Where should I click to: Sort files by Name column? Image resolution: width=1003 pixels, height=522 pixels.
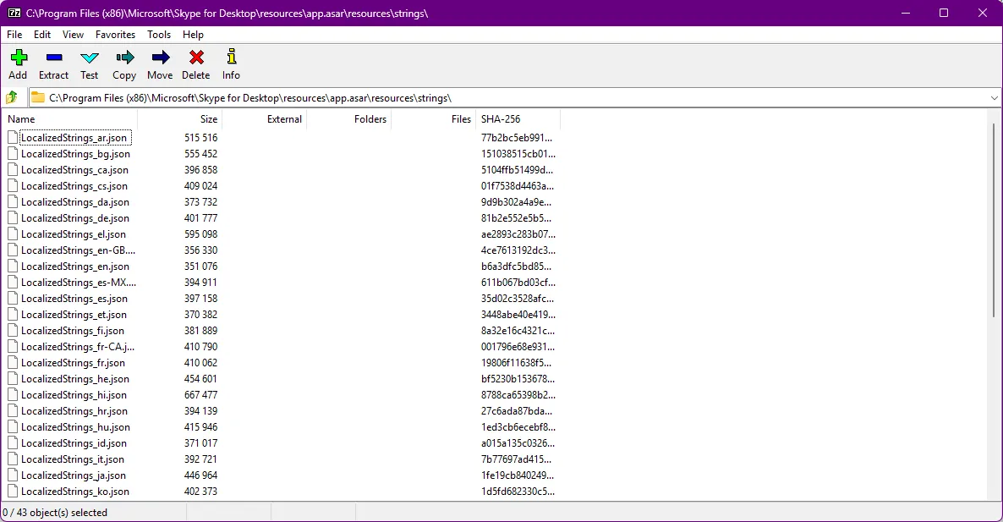[68, 119]
